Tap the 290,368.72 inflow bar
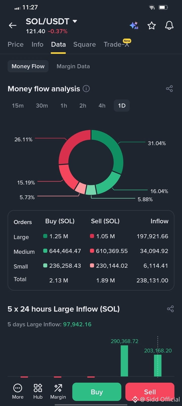182x406 pixels. coord(124,361)
